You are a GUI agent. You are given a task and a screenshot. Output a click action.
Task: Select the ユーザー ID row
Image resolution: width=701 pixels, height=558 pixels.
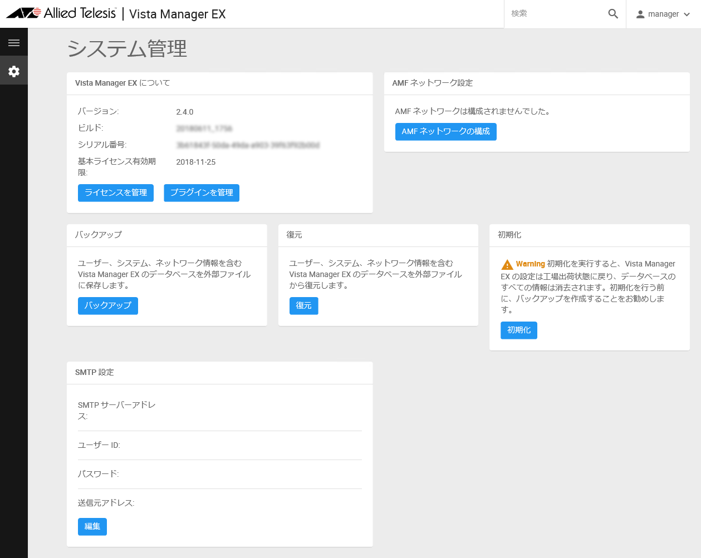pos(219,445)
